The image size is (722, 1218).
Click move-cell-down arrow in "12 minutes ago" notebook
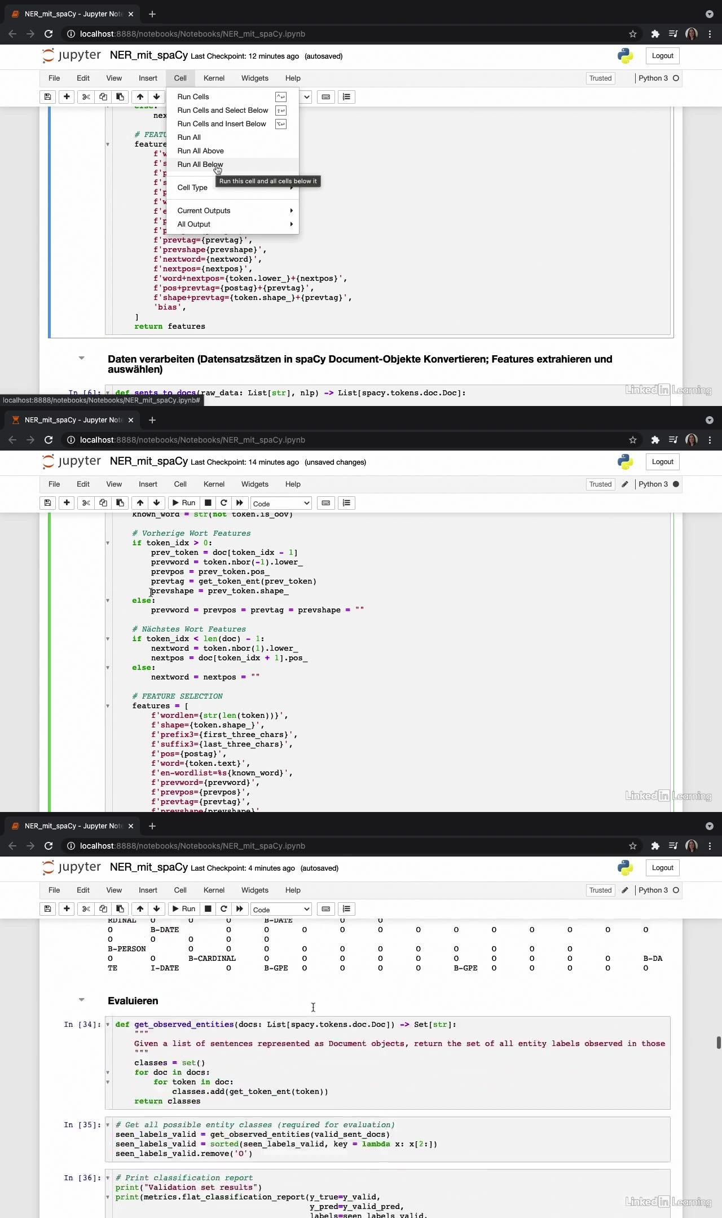coord(157,97)
